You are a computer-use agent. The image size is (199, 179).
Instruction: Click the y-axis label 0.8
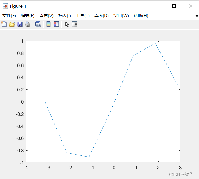[20, 53]
